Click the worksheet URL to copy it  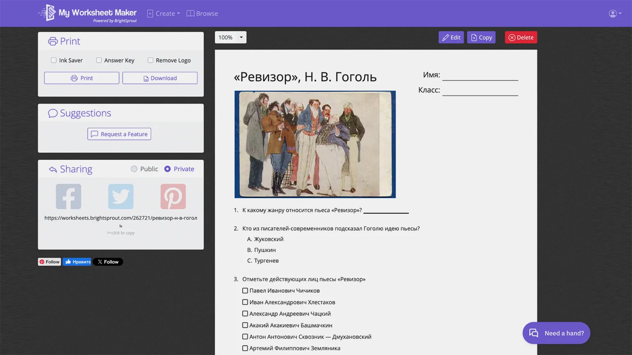(121, 218)
